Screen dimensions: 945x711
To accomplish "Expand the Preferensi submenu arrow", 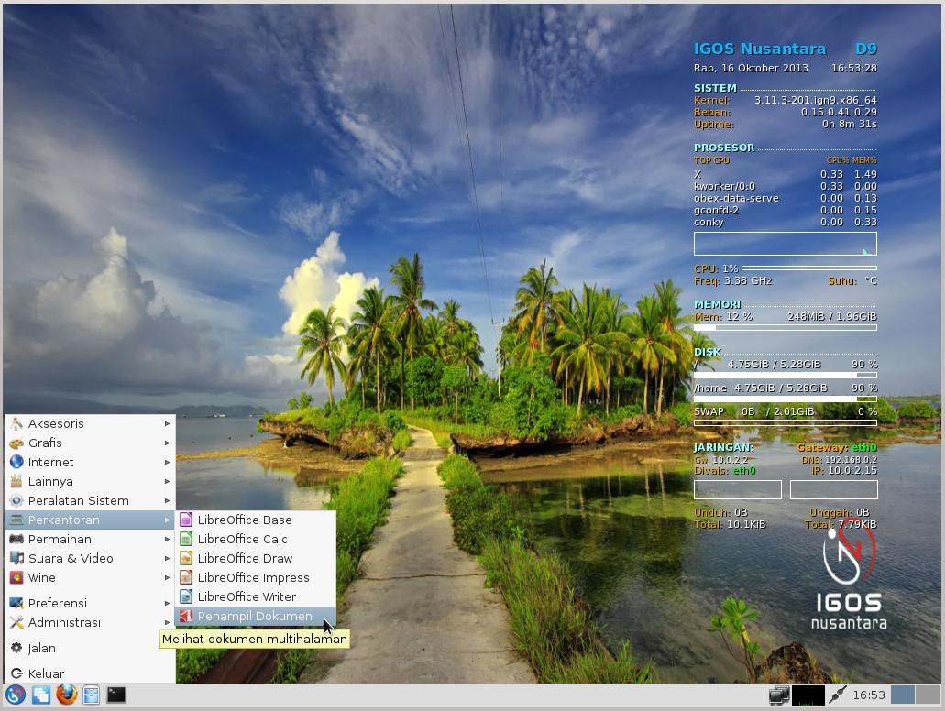I will (x=168, y=603).
